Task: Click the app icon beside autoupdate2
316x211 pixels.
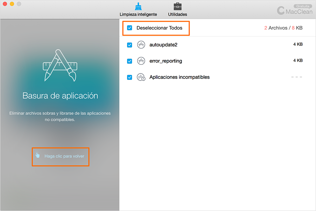Action: click(140, 45)
